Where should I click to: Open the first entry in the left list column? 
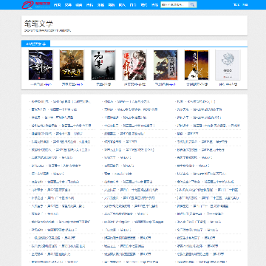(x=61, y=101)
